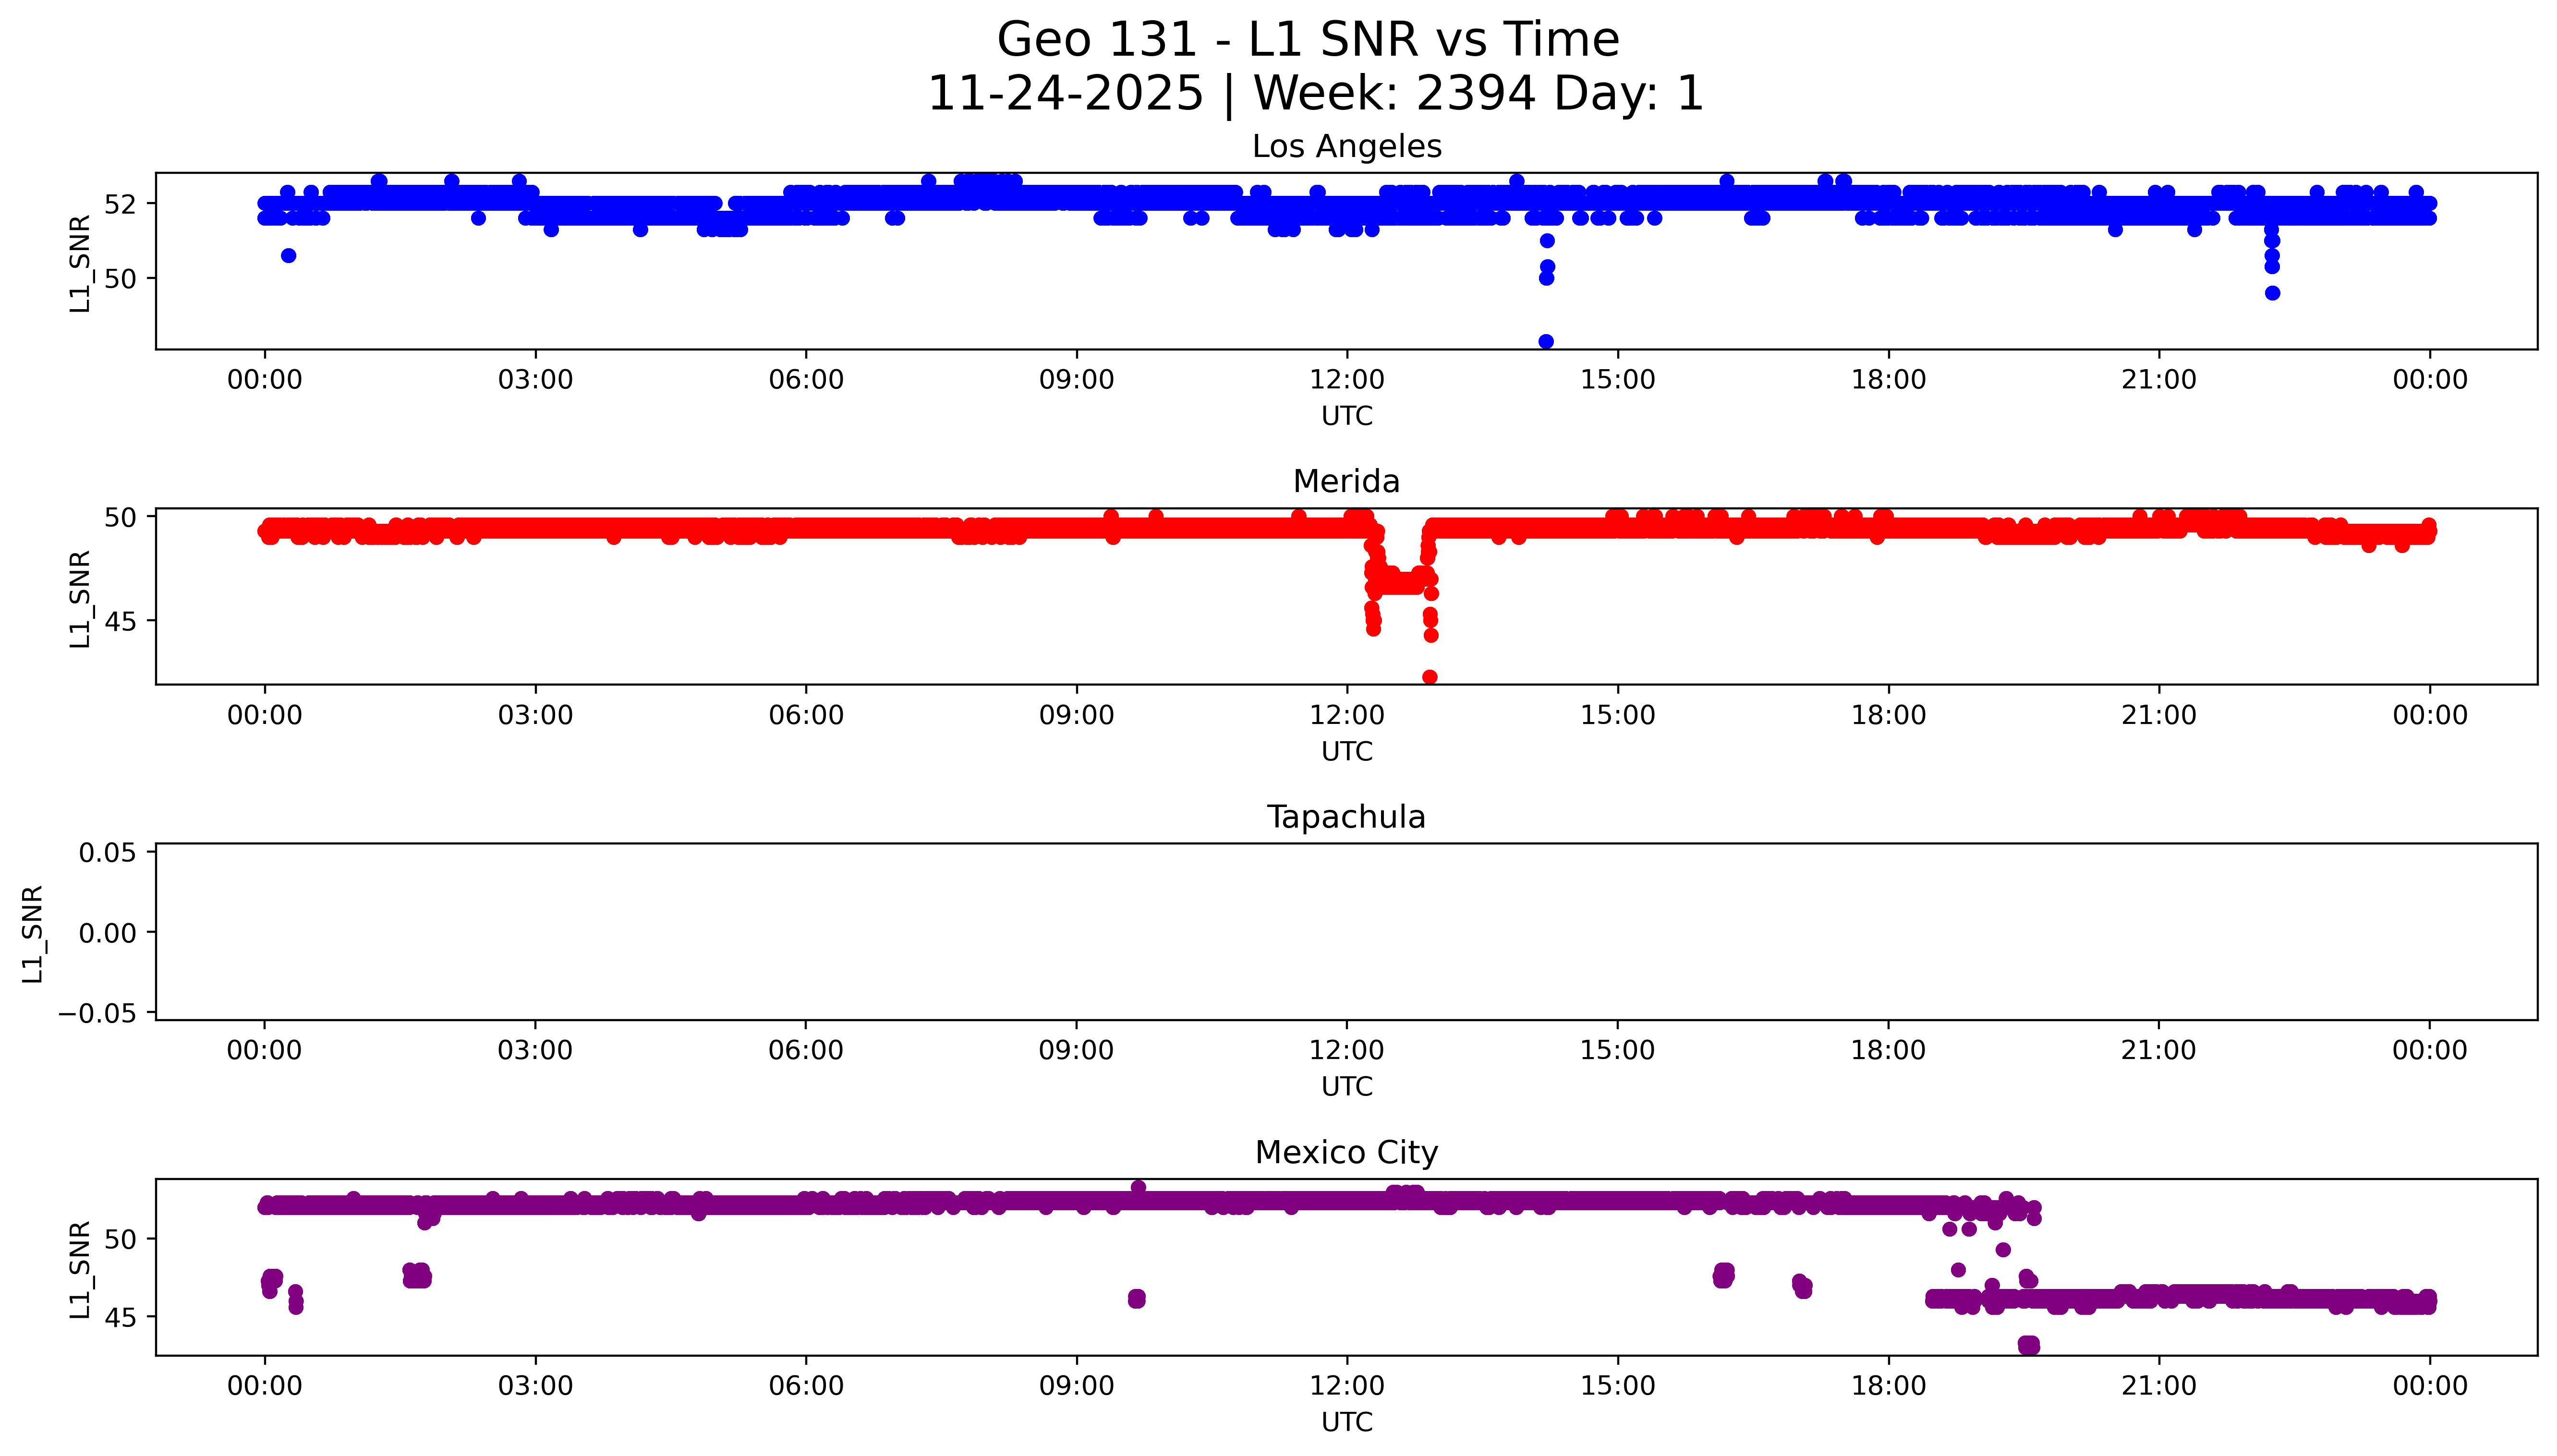
Task: Click the 'UTC' axis label below the Tapachula plot
Action: click(1346, 1087)
